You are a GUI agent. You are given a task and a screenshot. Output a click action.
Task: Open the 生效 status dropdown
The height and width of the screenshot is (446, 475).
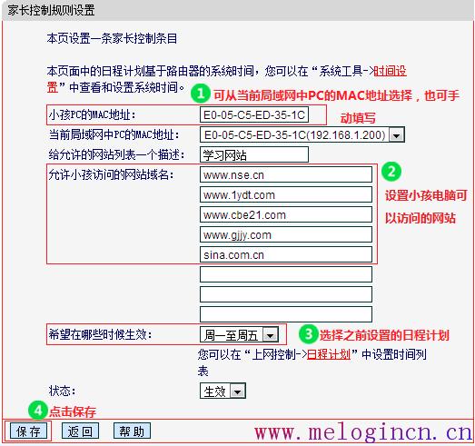tap(223, 391)
